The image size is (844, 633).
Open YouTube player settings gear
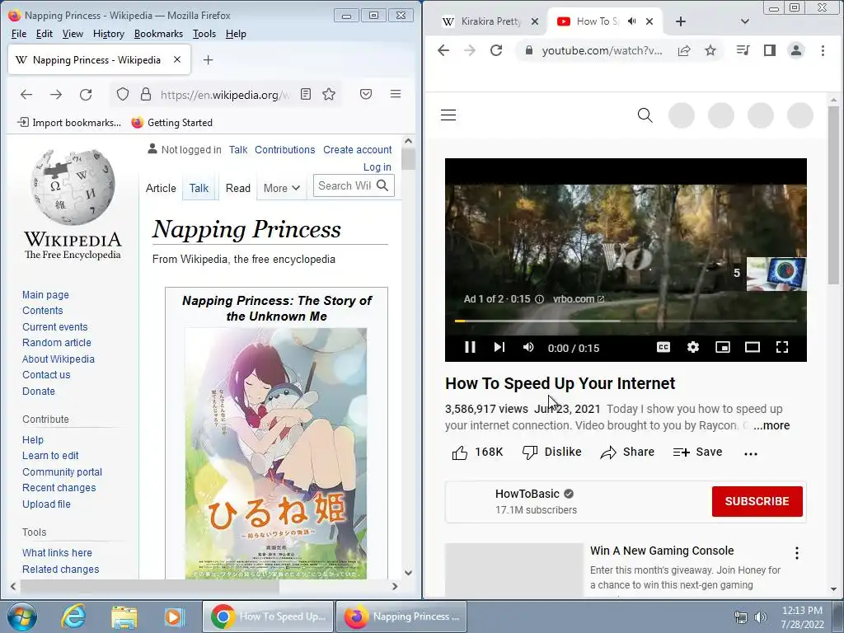(x=693, y=348)
